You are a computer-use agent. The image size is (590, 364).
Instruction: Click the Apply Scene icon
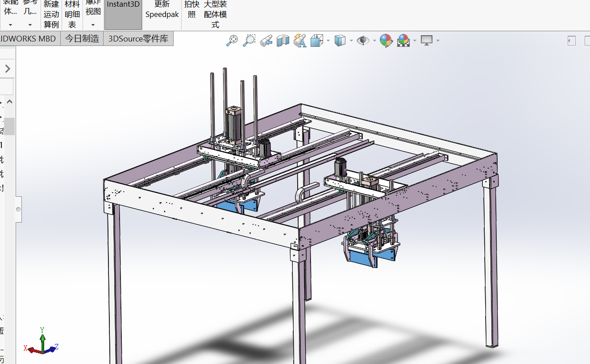point(403,41)
